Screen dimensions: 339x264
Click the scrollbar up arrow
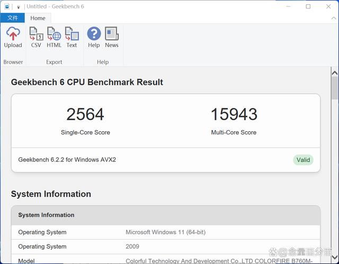[335, 72]
